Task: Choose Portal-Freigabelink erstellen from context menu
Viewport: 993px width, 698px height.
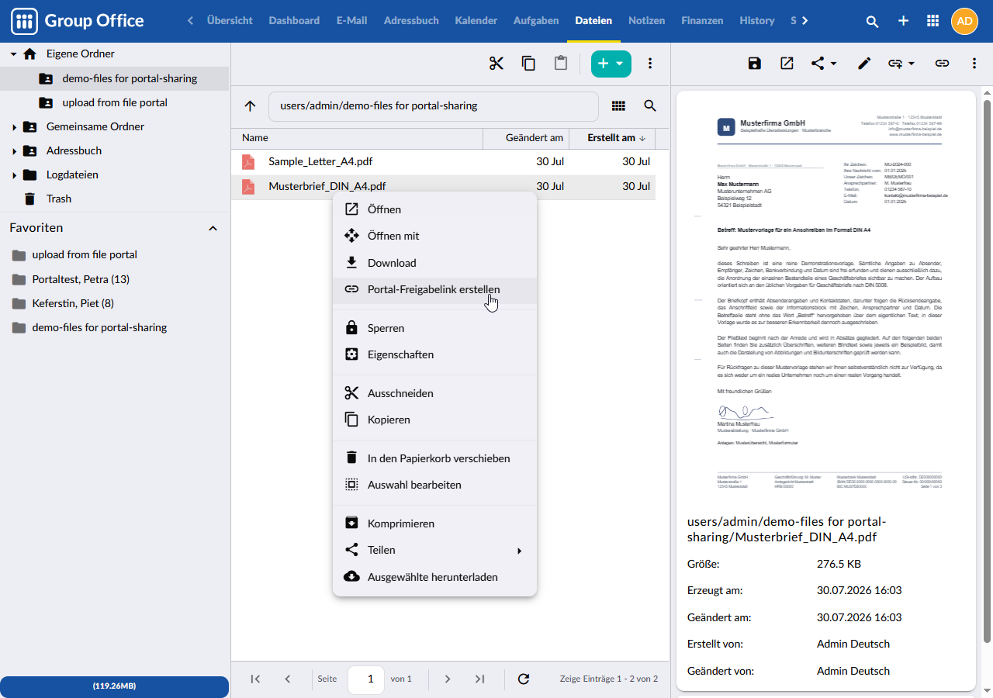Action: (434, 289)
